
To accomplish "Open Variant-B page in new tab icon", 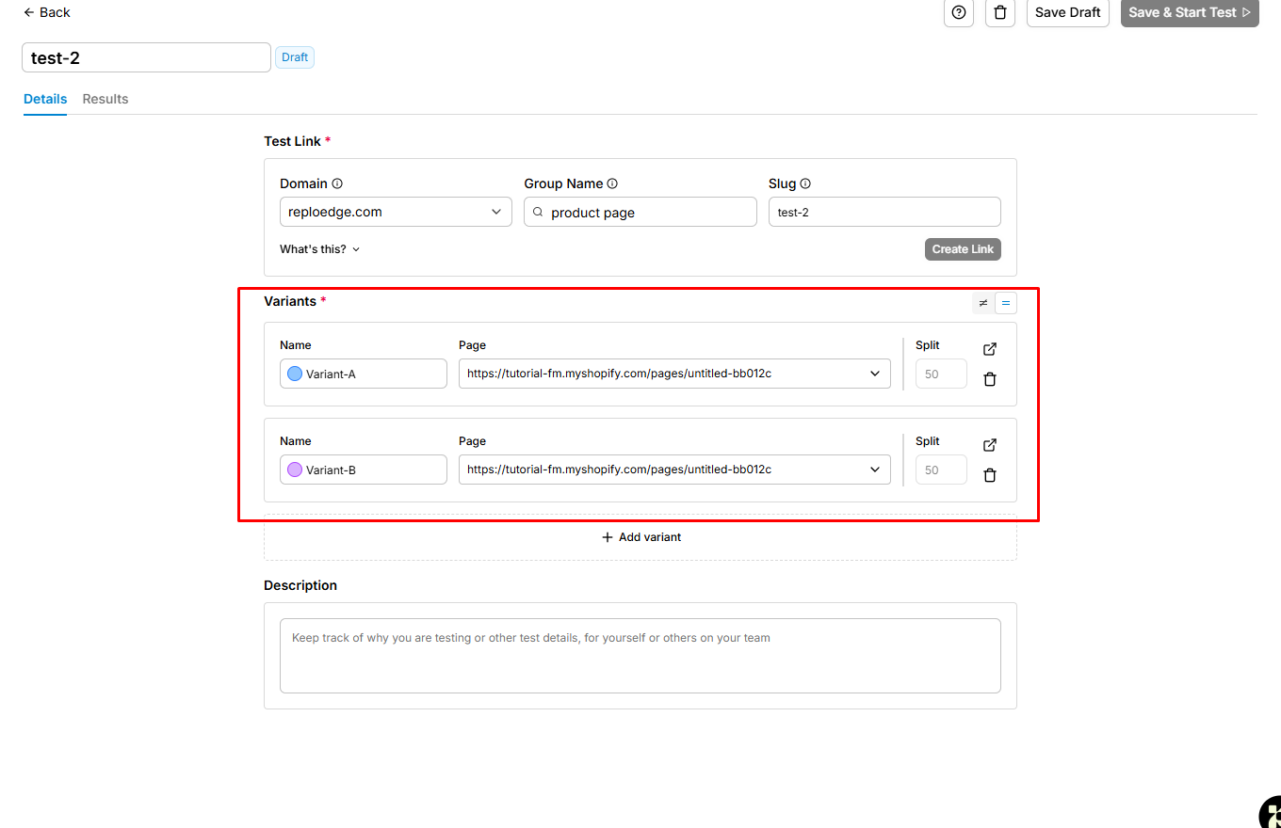I will pyautogui.click(x=990, y=445).
